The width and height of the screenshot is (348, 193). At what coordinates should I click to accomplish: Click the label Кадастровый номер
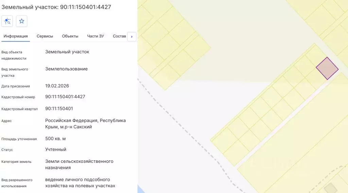point(18,97)
